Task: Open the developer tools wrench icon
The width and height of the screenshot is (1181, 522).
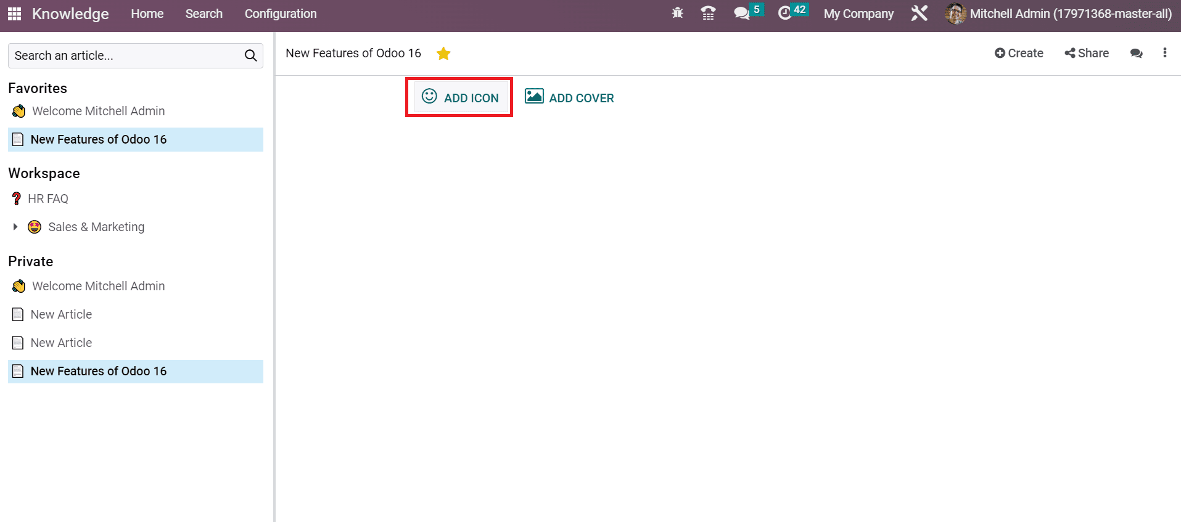Action: point(919,13)
